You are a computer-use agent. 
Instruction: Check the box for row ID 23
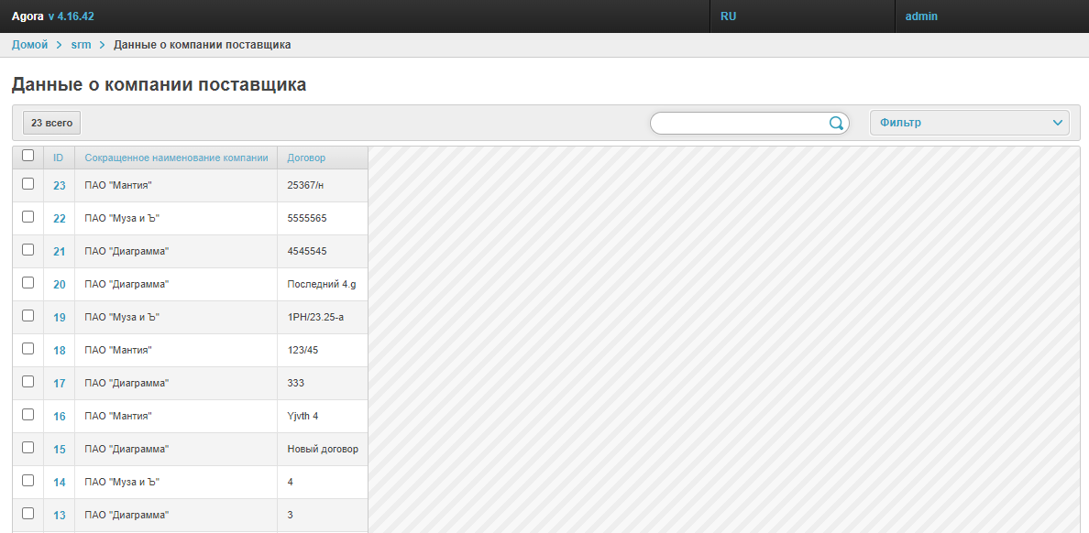(x=27, y=184)
